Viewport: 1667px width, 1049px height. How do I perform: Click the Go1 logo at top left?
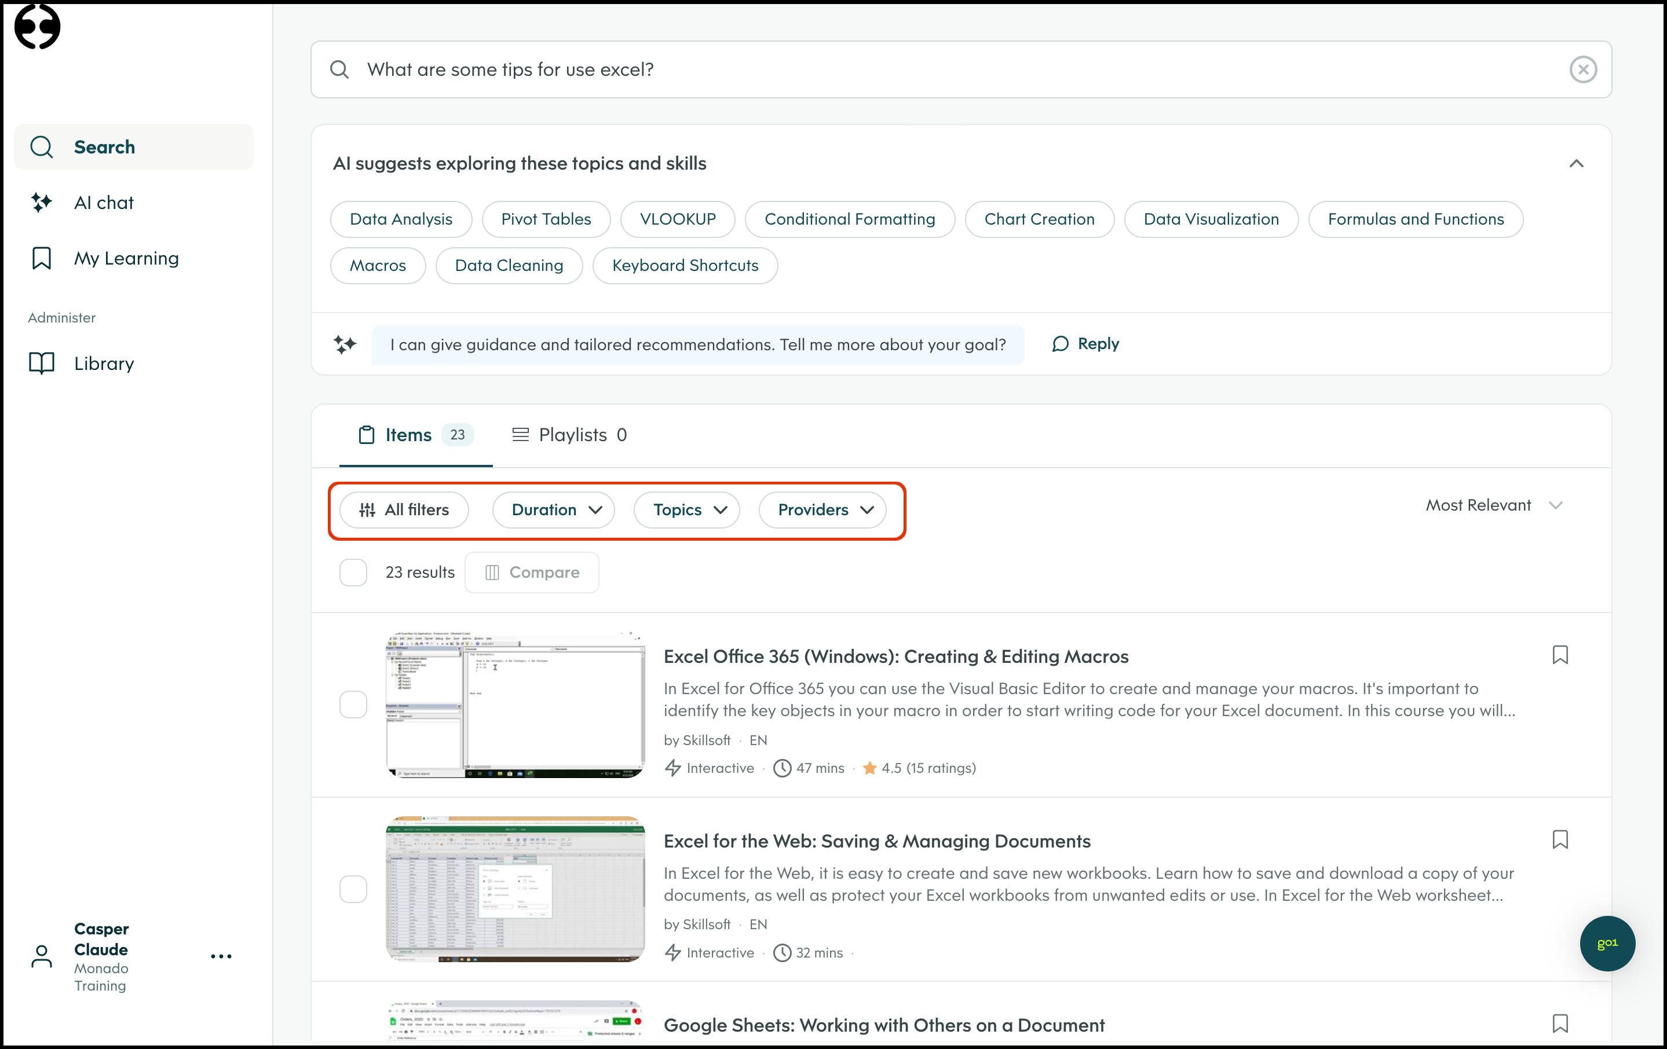click(38, 26)
